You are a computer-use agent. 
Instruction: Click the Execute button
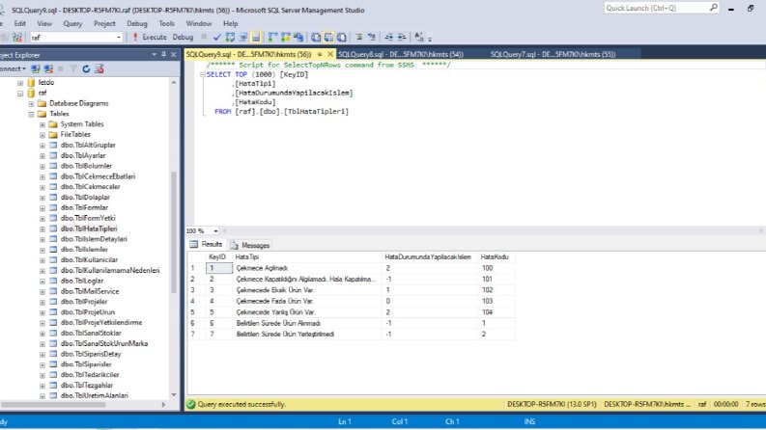click(150, 37)
